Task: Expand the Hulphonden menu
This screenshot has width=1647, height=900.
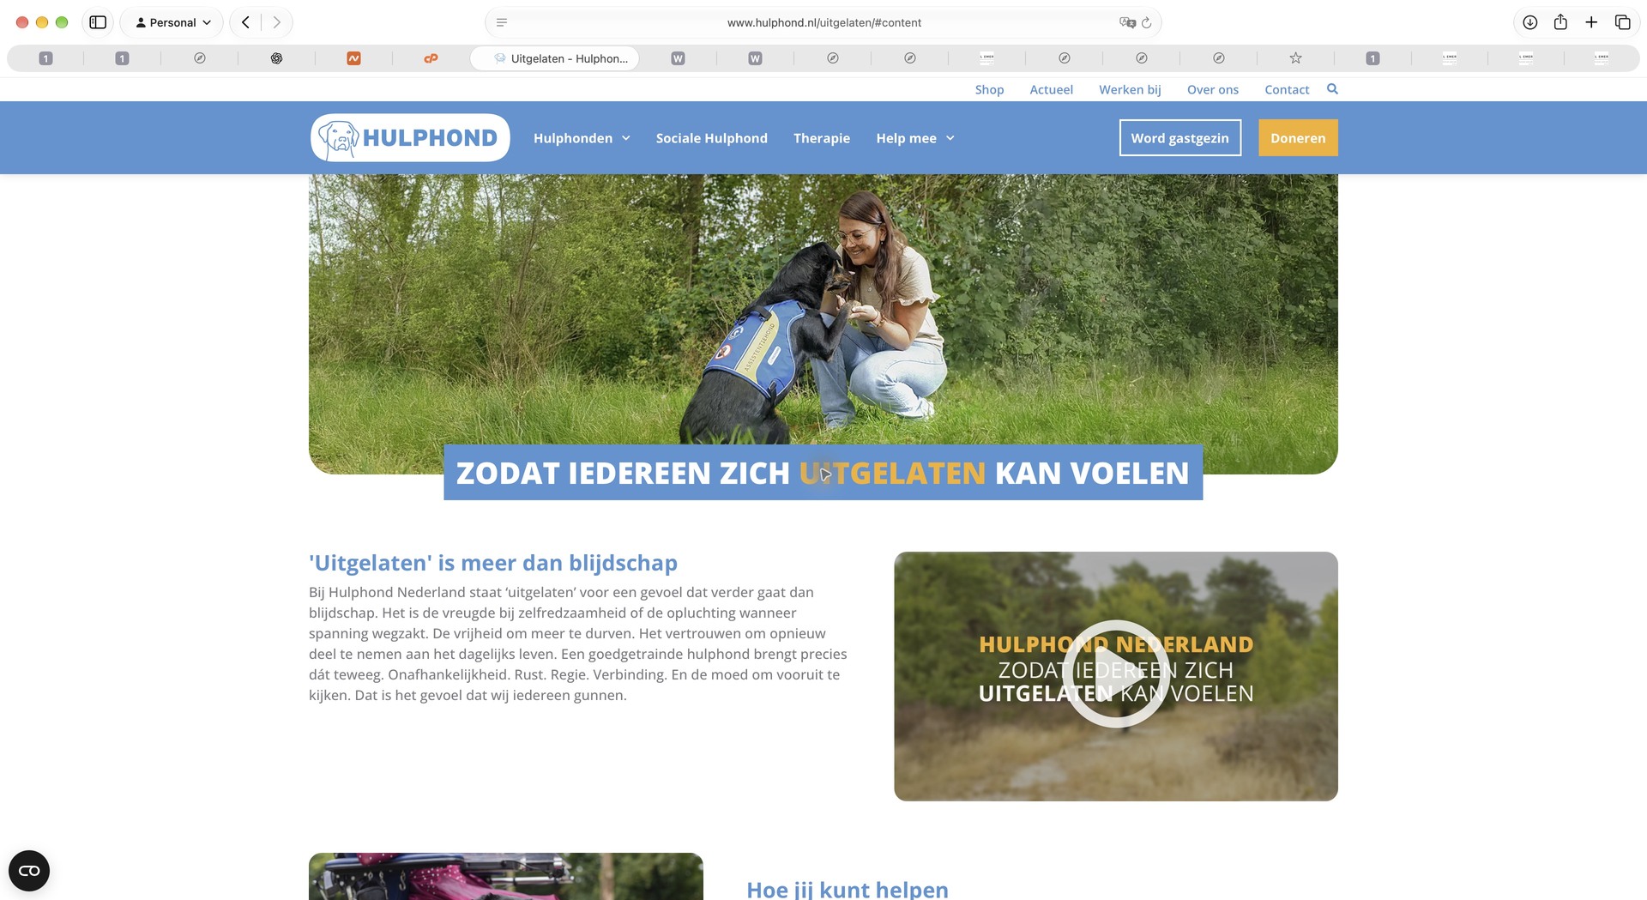Action: click(582, 138)
